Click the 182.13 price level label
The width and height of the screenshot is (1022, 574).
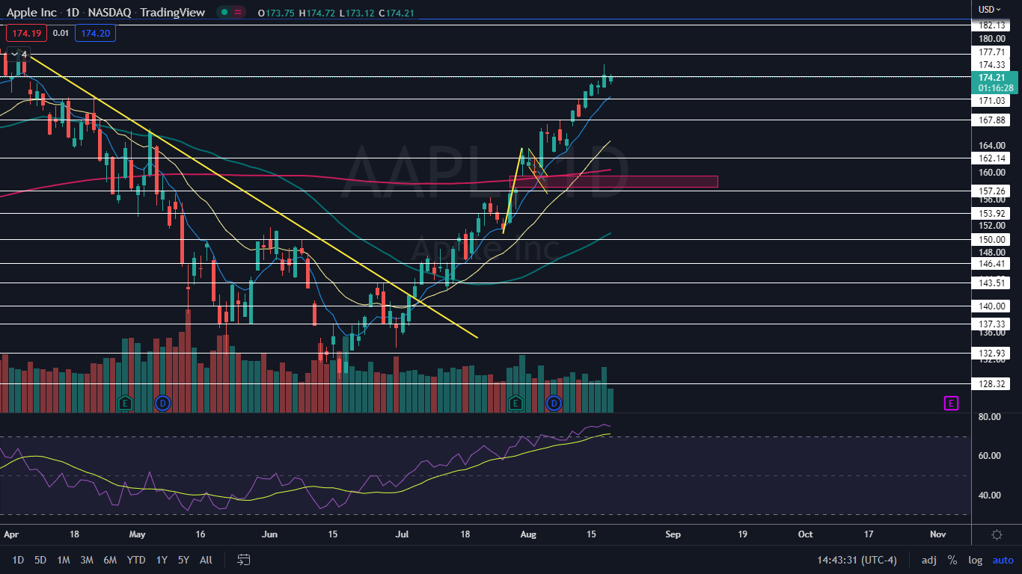(x=991, y=25)
